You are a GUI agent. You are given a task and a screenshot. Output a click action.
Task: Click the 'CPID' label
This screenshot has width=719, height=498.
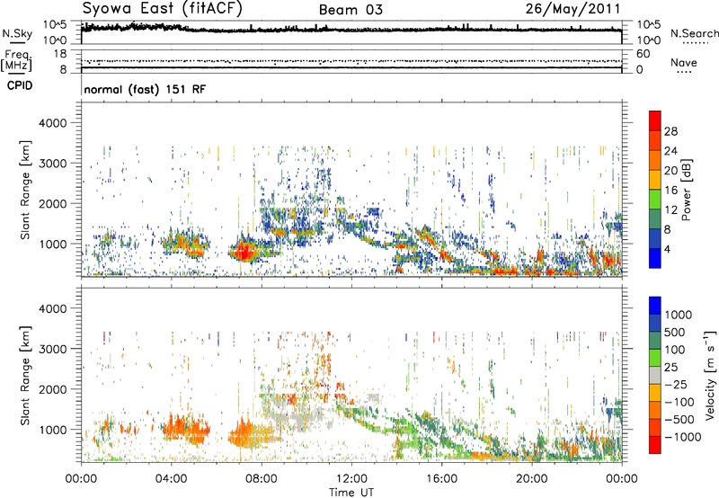point(20,85)
